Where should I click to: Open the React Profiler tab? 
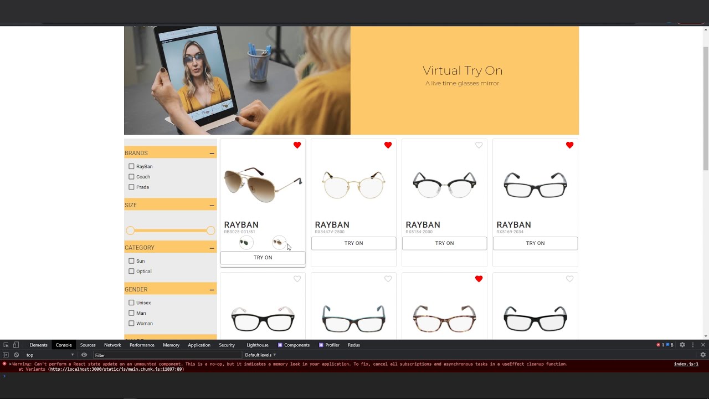tap(329, 345)
